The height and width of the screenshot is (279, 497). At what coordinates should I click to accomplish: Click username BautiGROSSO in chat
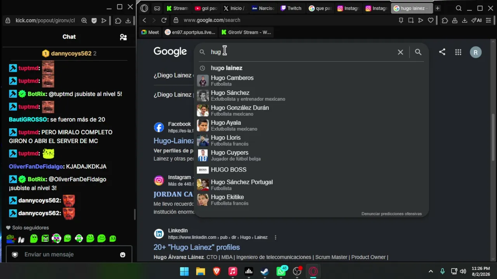click(28, 119)
